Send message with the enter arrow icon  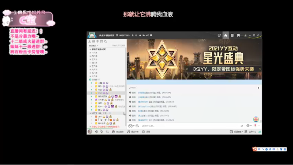[242, 126]
